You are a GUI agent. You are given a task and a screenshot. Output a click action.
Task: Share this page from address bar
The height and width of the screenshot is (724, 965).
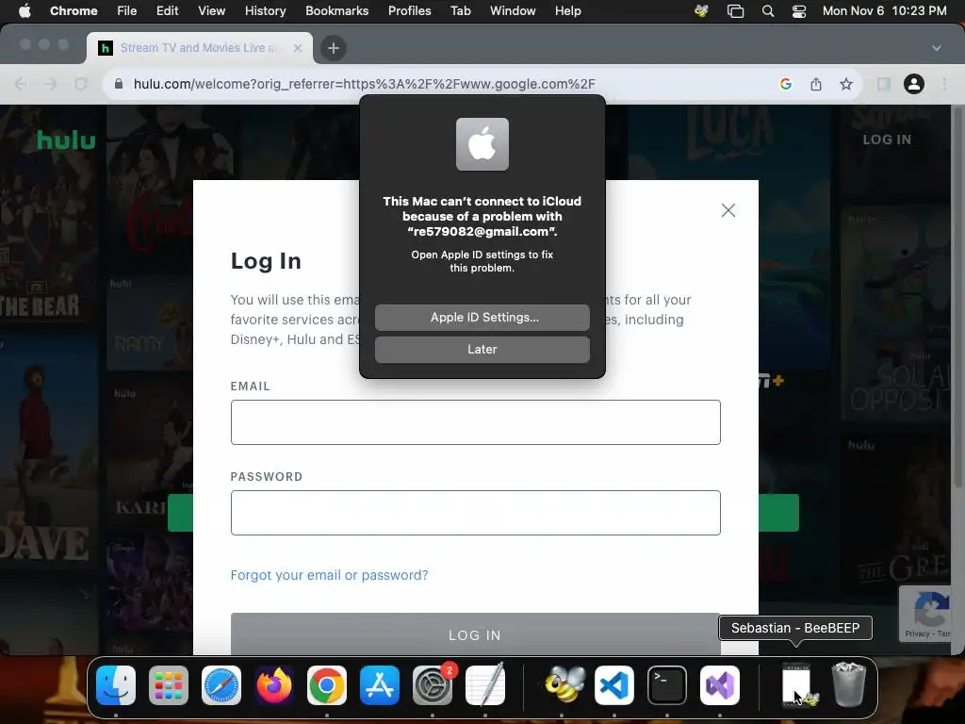[816, 84]
